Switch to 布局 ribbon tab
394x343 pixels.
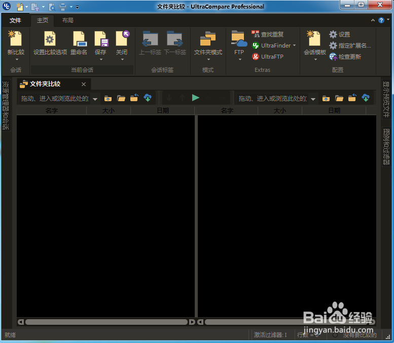click(x=67, y=20)
